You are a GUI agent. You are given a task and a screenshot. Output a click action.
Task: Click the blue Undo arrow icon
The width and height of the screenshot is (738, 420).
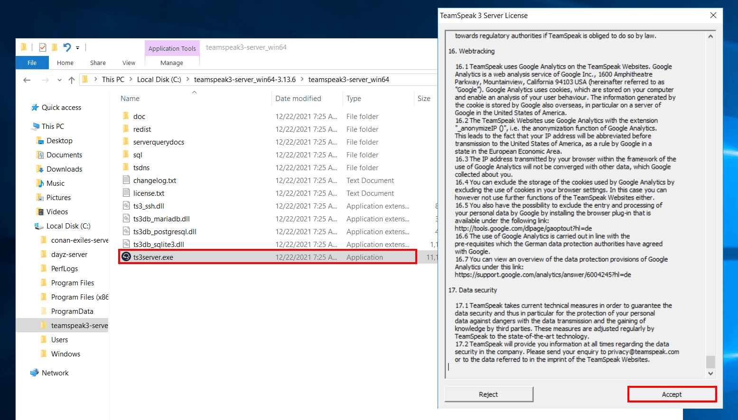click(67, 47)
